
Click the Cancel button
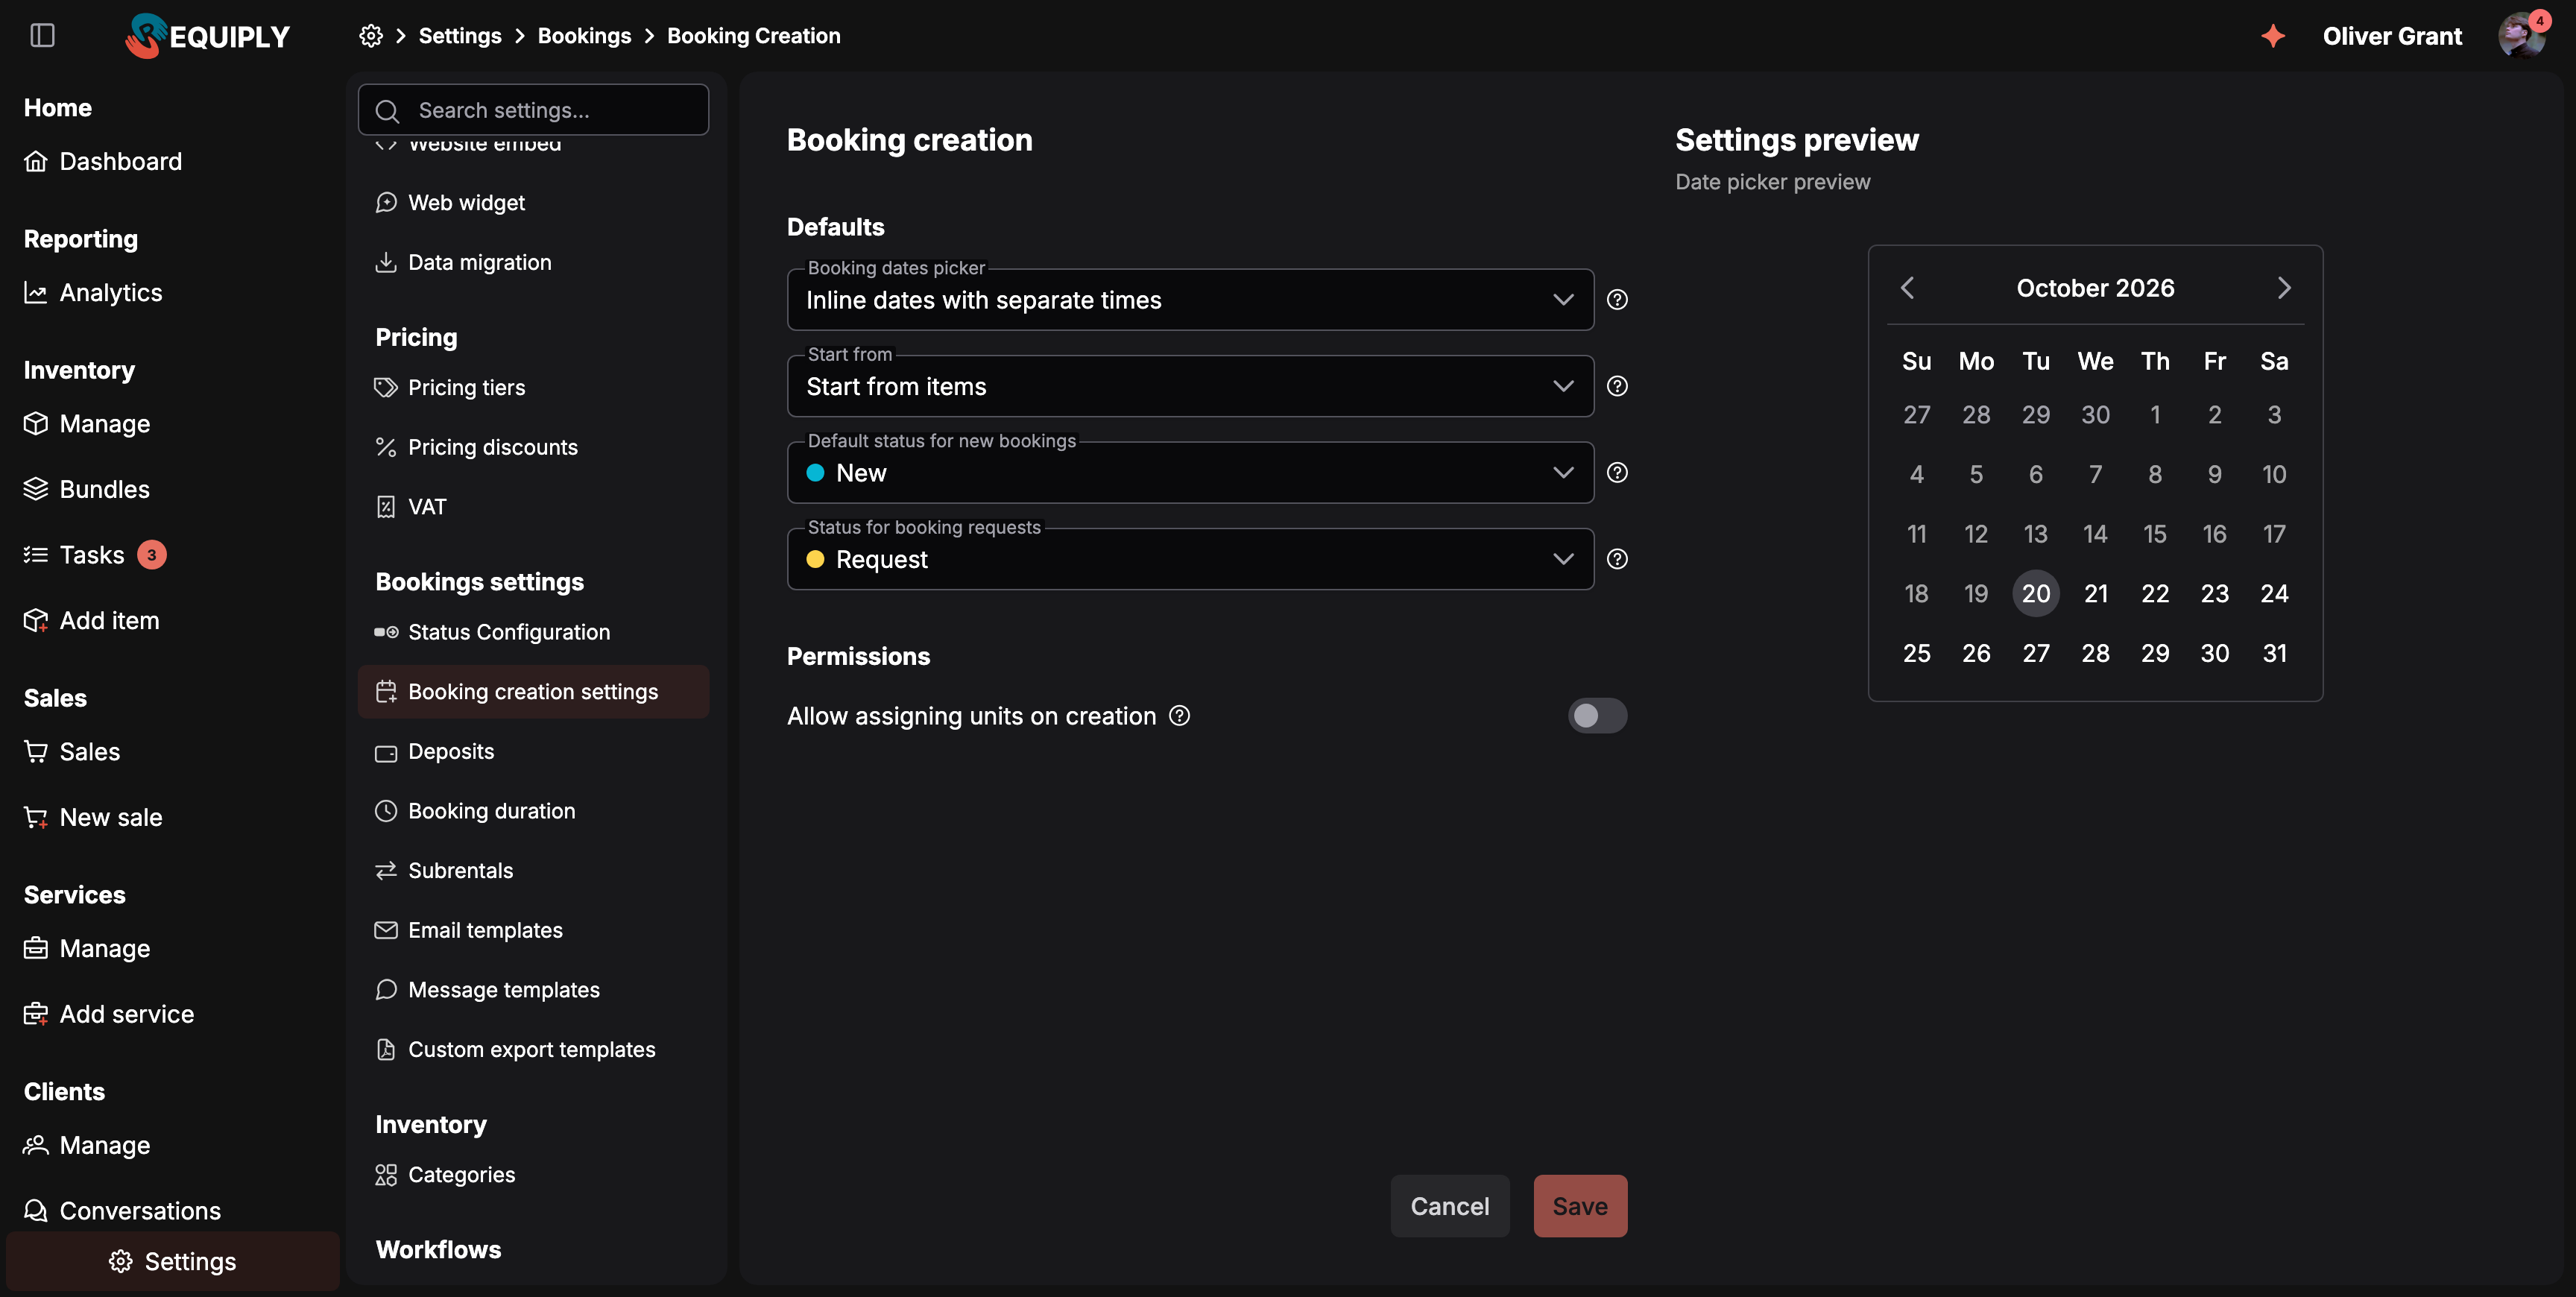(1450, 1206)
